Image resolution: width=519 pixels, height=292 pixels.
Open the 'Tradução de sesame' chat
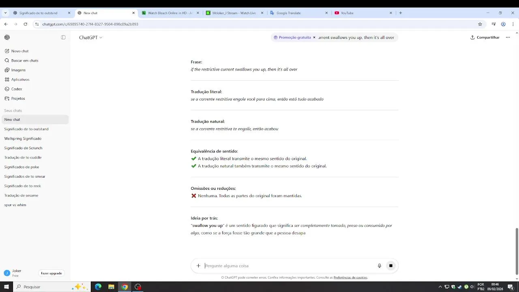pyautogui.click(x=35, y=195)
